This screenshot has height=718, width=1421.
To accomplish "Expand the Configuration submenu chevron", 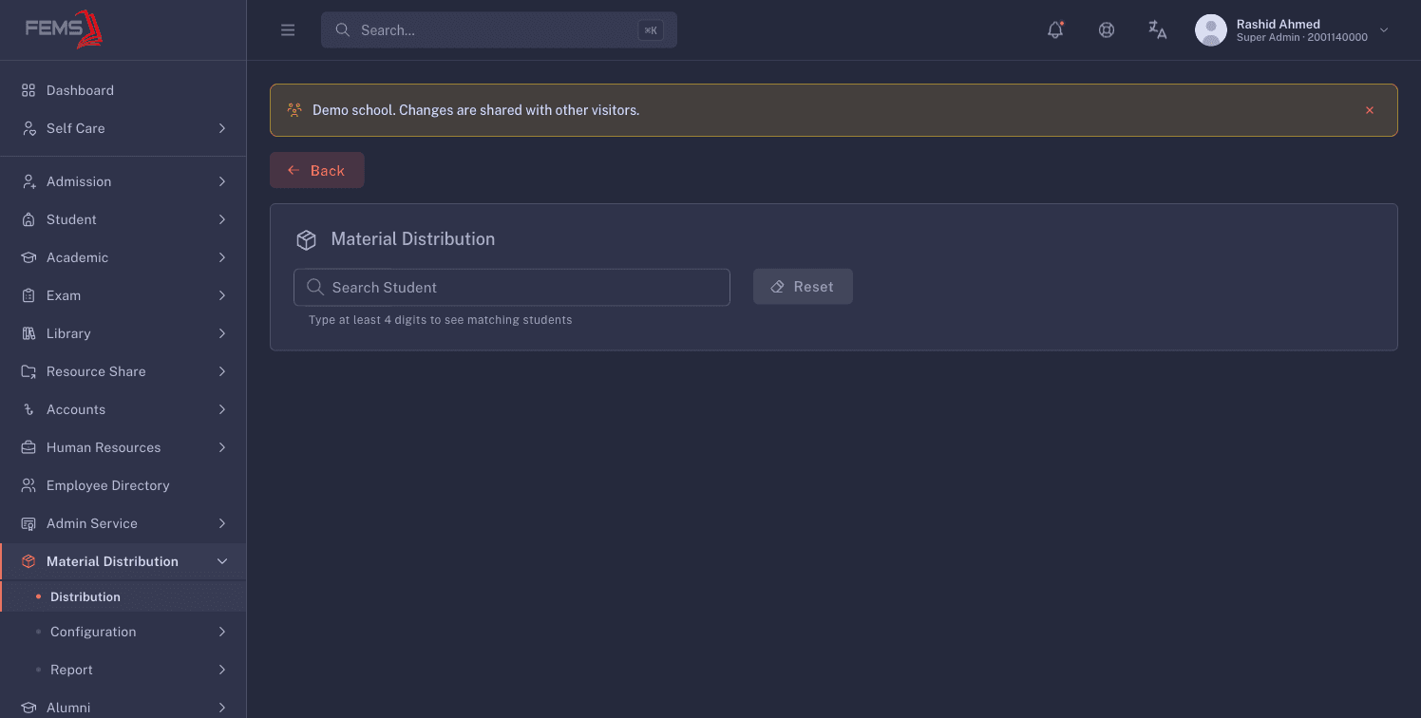I will pyautogui.click(x=222, y=632).
